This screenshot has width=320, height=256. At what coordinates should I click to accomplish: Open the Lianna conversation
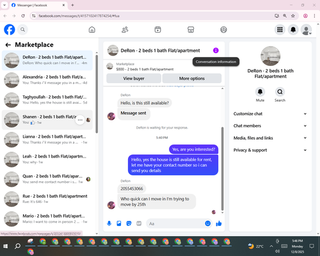point(47,140)
